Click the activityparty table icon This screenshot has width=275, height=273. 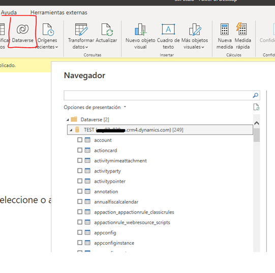(87, 170)
